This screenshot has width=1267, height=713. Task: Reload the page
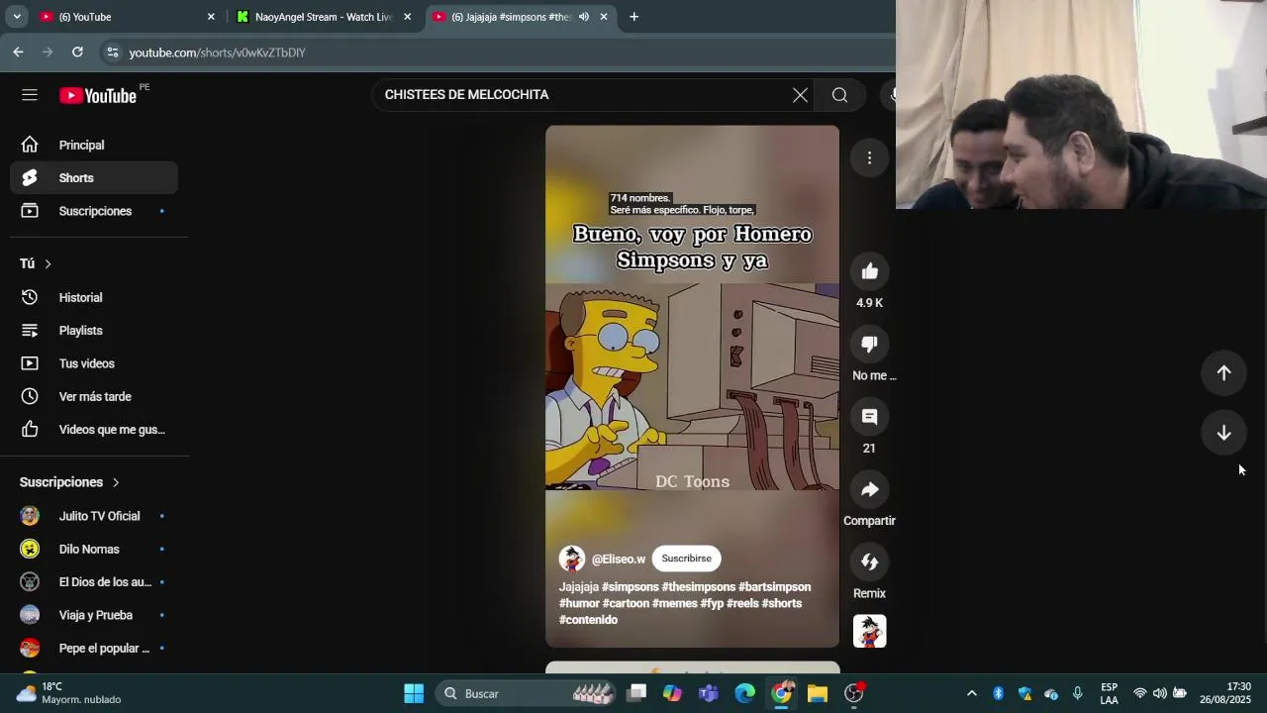(77, 51)
